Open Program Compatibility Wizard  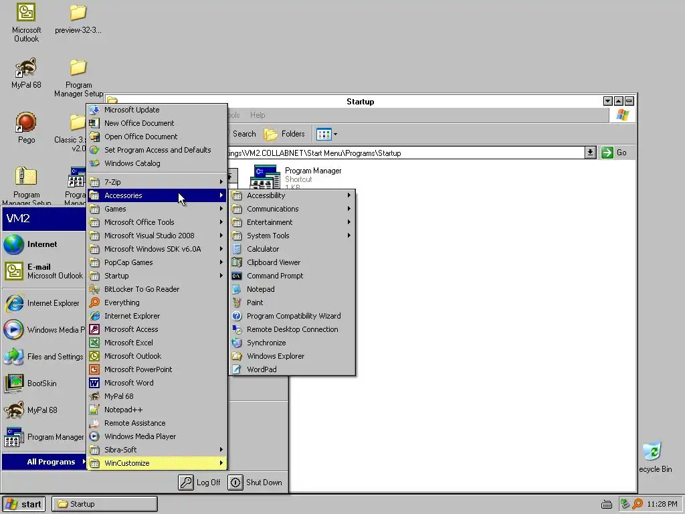coord(292,316)
